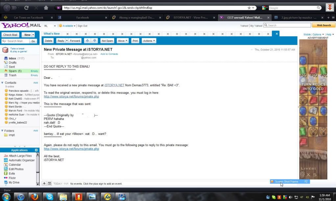Click the browser back arrow button
The height and width of the screenshot is (201, 336).
point(7,8)
